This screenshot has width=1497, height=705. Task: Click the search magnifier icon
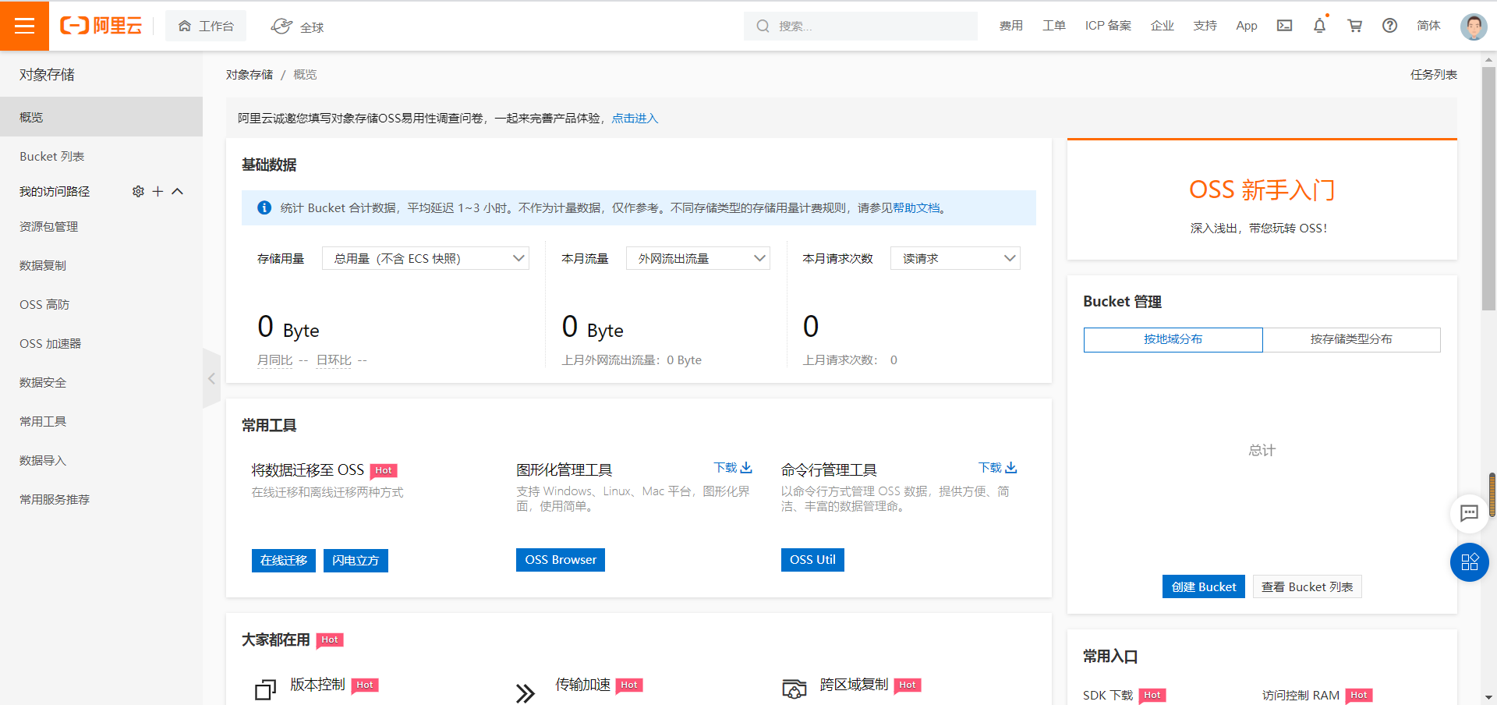point(763,26)
